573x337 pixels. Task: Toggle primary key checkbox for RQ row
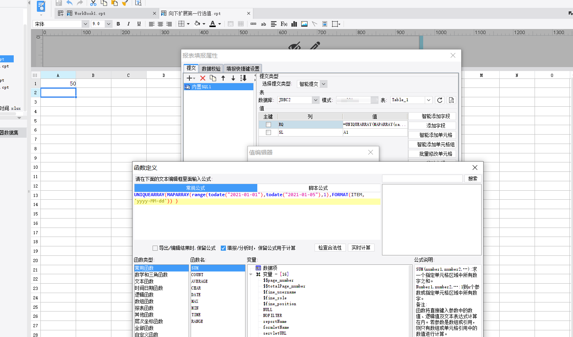point(268,124)
